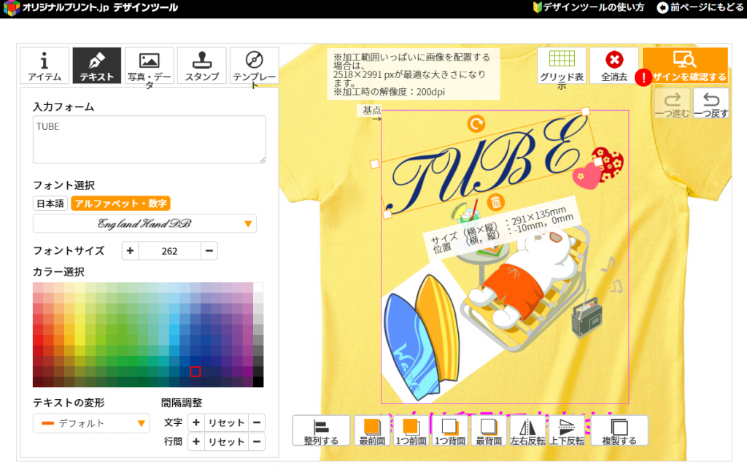This screenshot has width=747, height=472.
Task: Open デザインツールの使い方 help link
Action: [589, 7]
